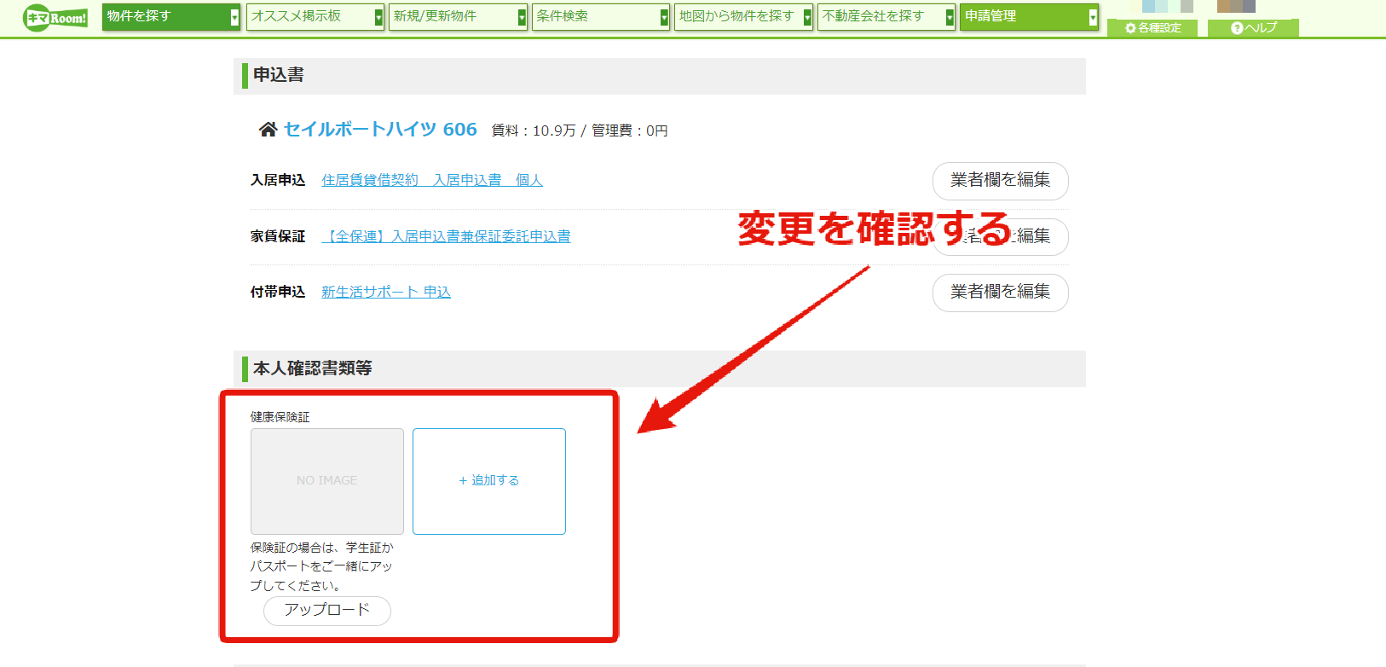The height and width of the screenshot is (667, 1386).
Task: Click the 本人確認書類等 section heading
Action: click(x=313, y=368)
